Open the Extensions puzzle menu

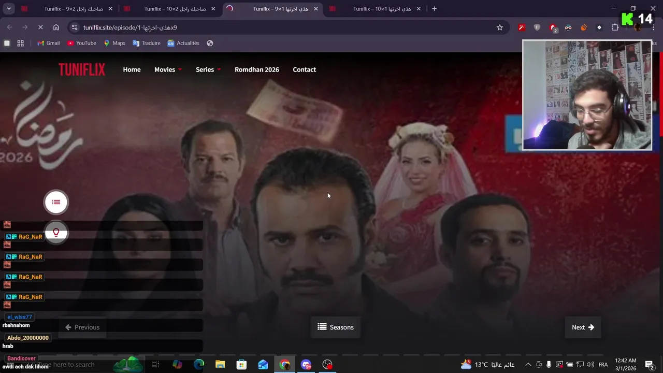coord(615,27)
